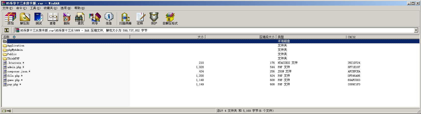Open the 文件 (File) menu

(7, 8)
